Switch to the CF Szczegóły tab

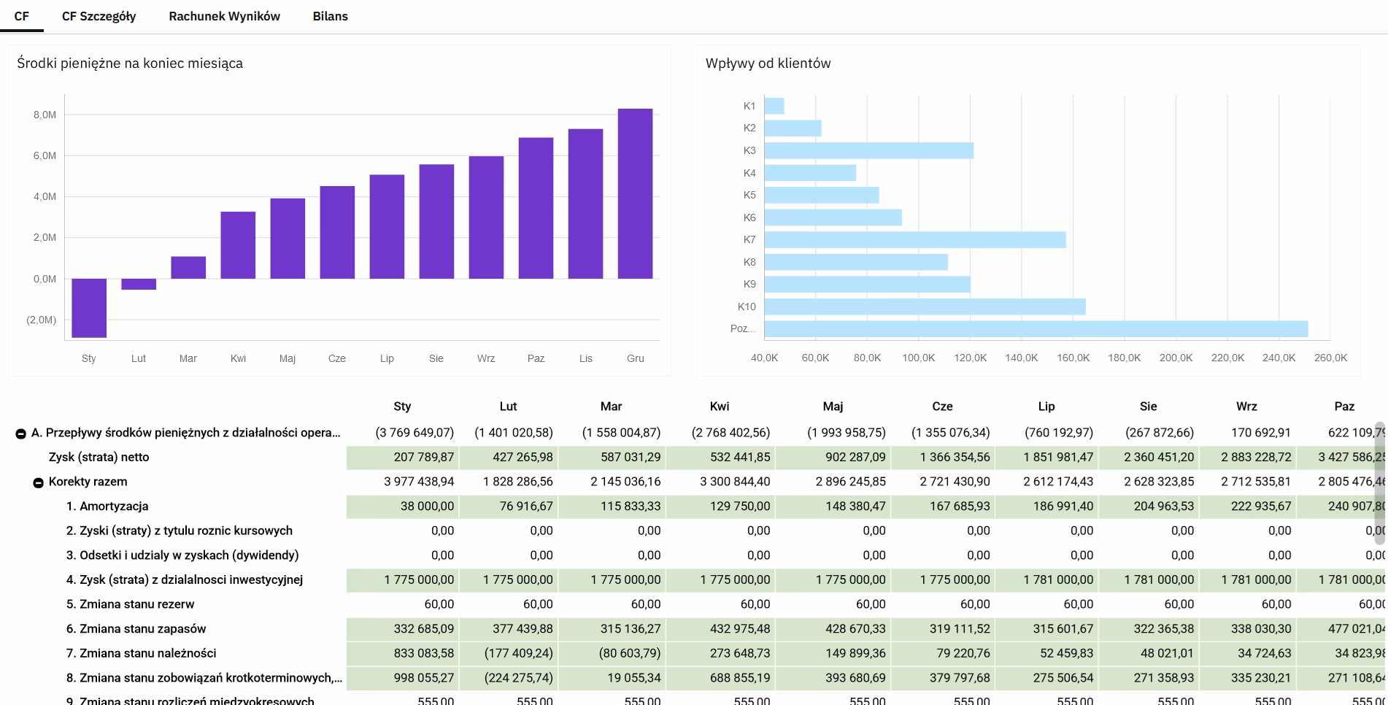(99, 16)
